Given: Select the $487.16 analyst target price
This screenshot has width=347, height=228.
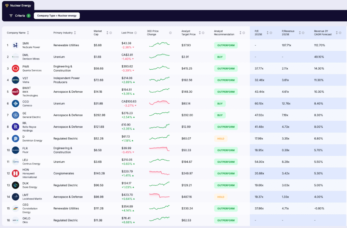Looking at the screenshot, I should coord(187,197).
